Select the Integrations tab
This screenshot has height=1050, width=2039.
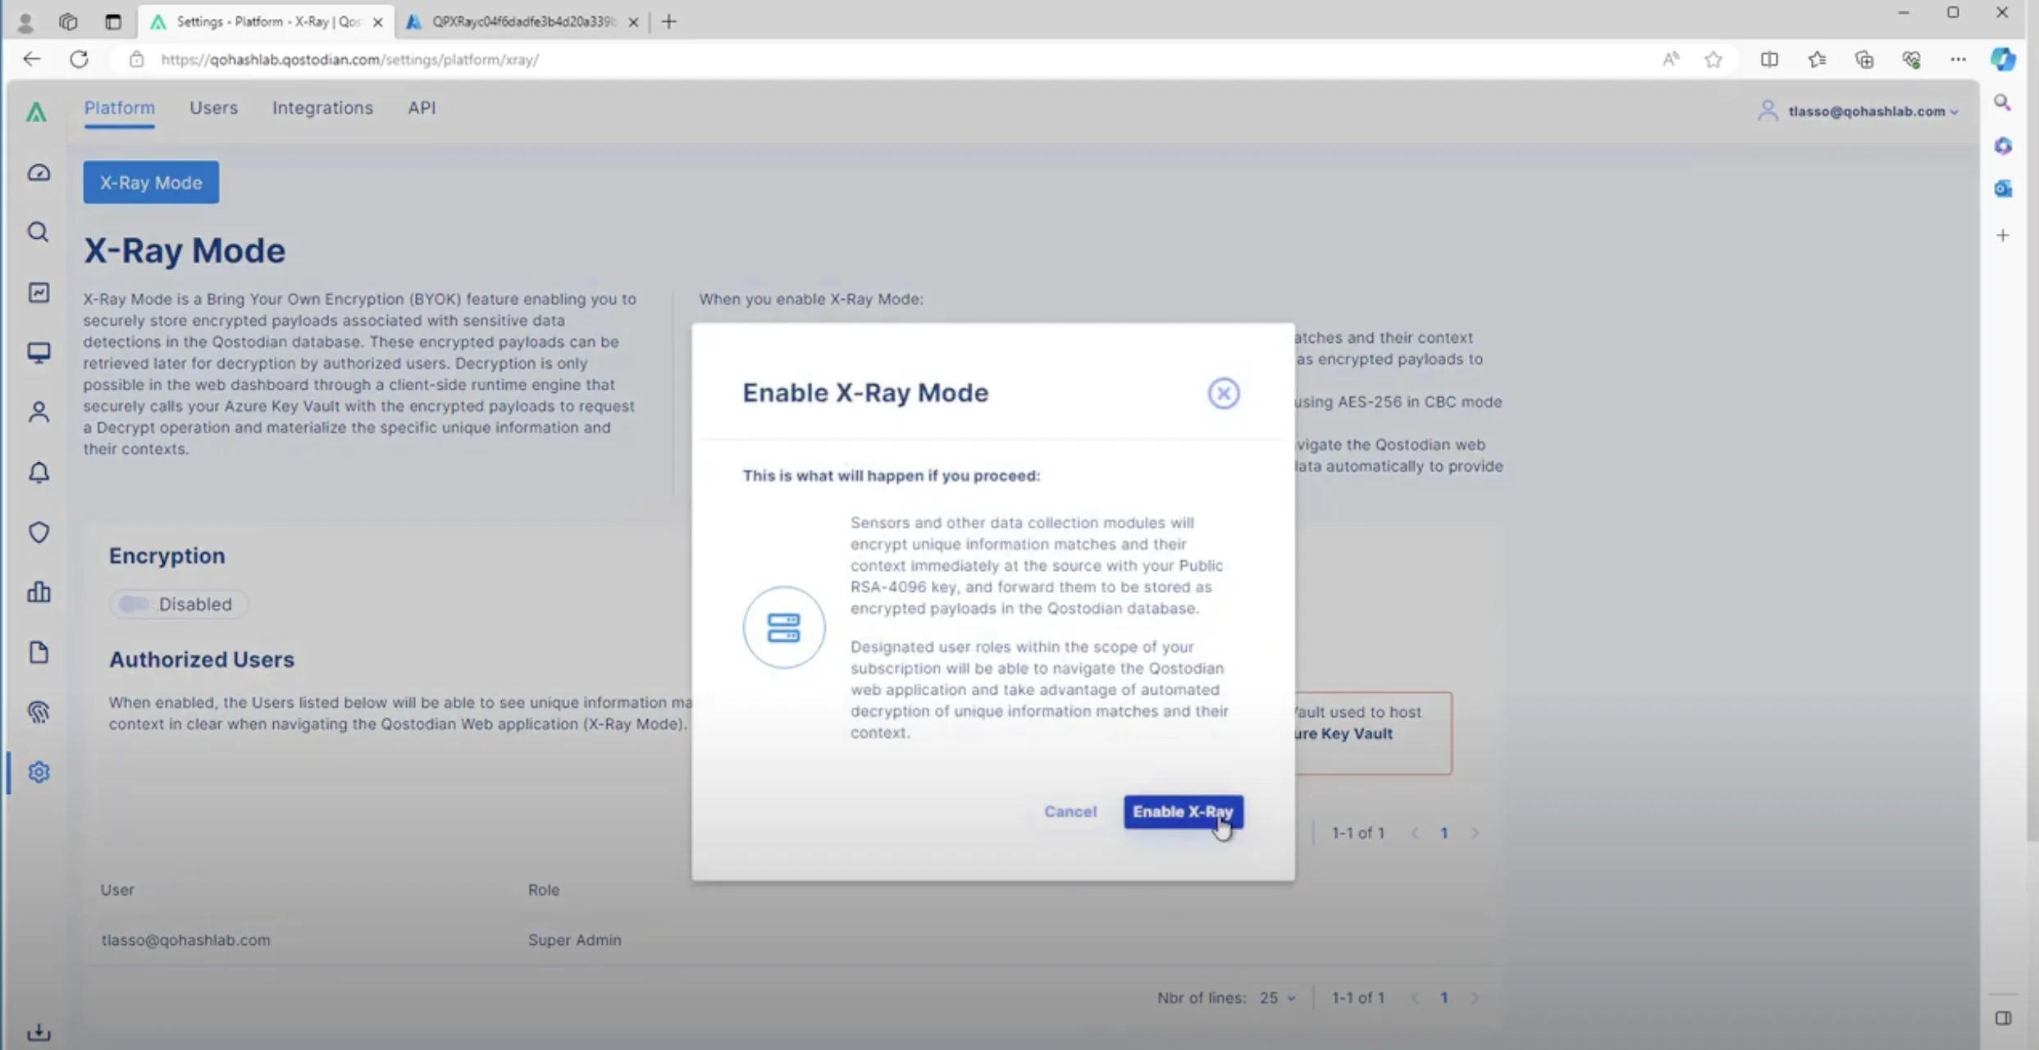click(322, 108)
